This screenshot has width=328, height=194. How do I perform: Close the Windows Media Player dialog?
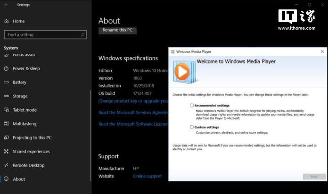point(322,51)
